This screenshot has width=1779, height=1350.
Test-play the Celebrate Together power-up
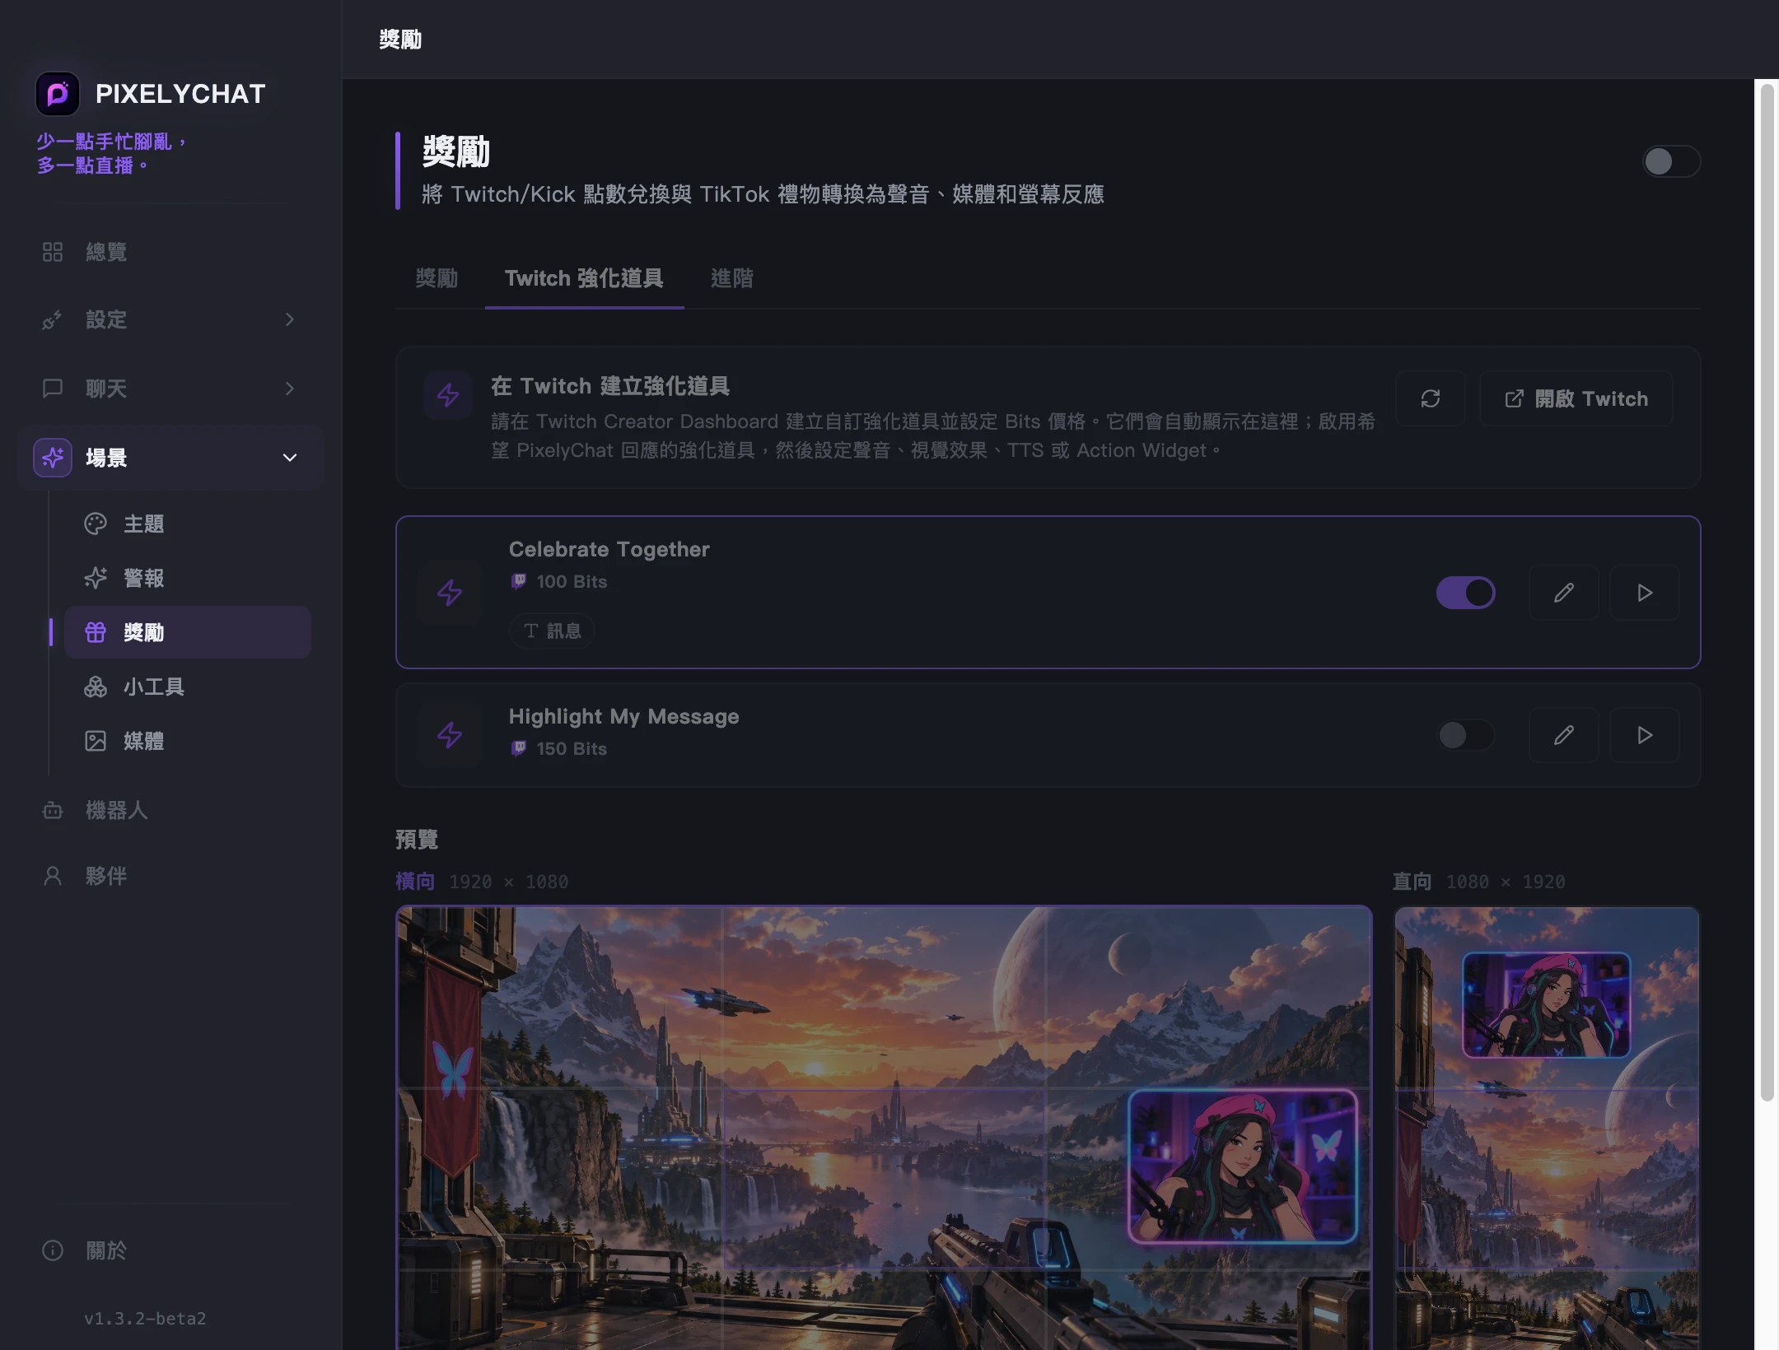[x=1645, y=593]
